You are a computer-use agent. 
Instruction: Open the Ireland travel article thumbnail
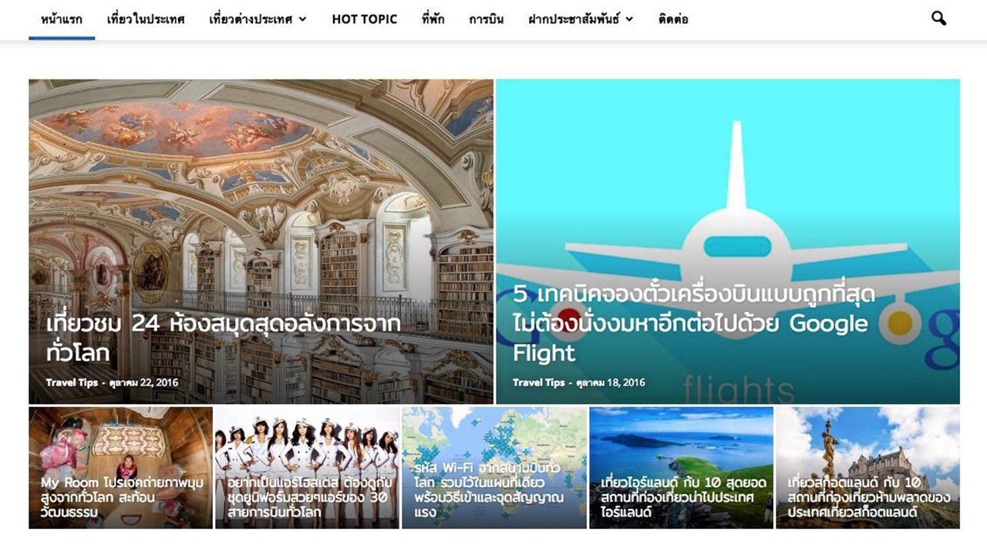pos(681,467)
